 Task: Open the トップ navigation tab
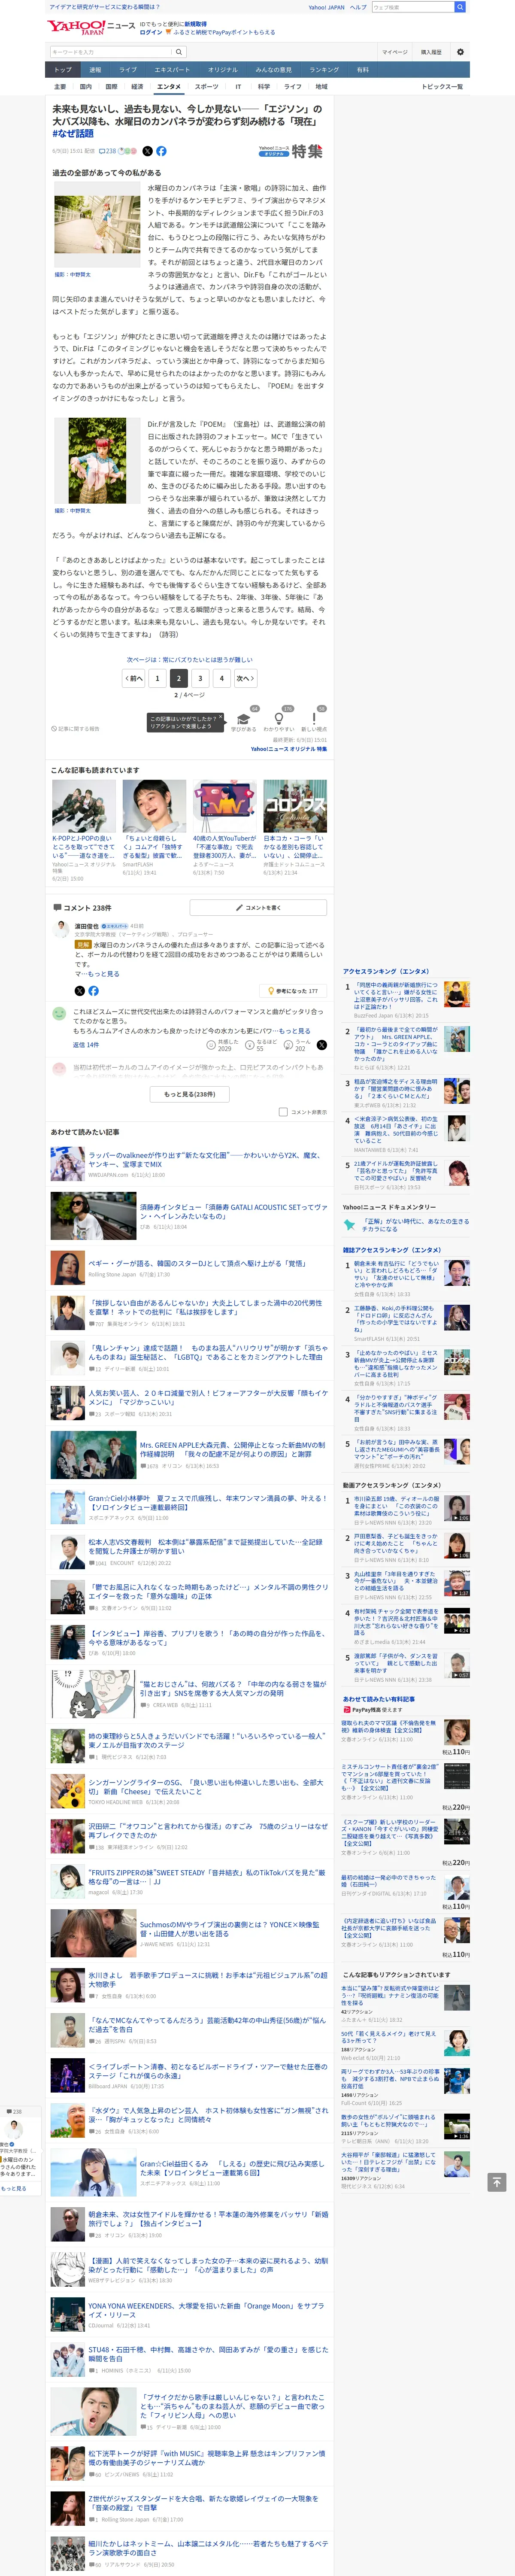(63, 70)
